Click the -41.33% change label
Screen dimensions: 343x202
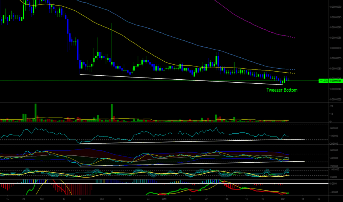pos(324,81)
